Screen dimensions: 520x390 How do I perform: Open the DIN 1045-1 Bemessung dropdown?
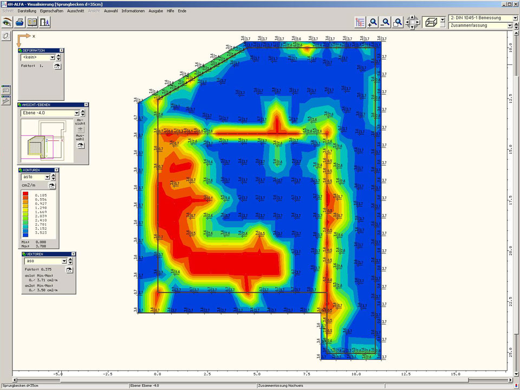[x=514, y=18]
